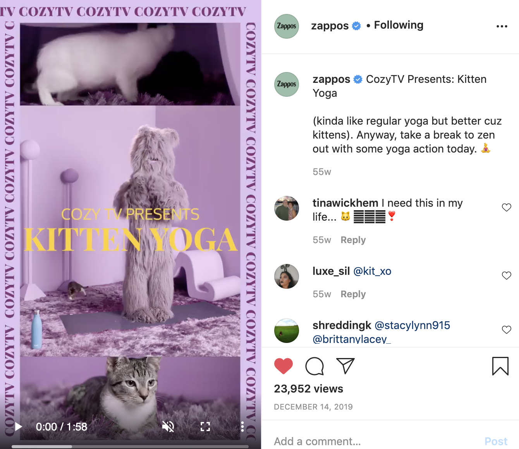Reply to luxe_sil's comment
519x449 pixels.
(353, 294)
